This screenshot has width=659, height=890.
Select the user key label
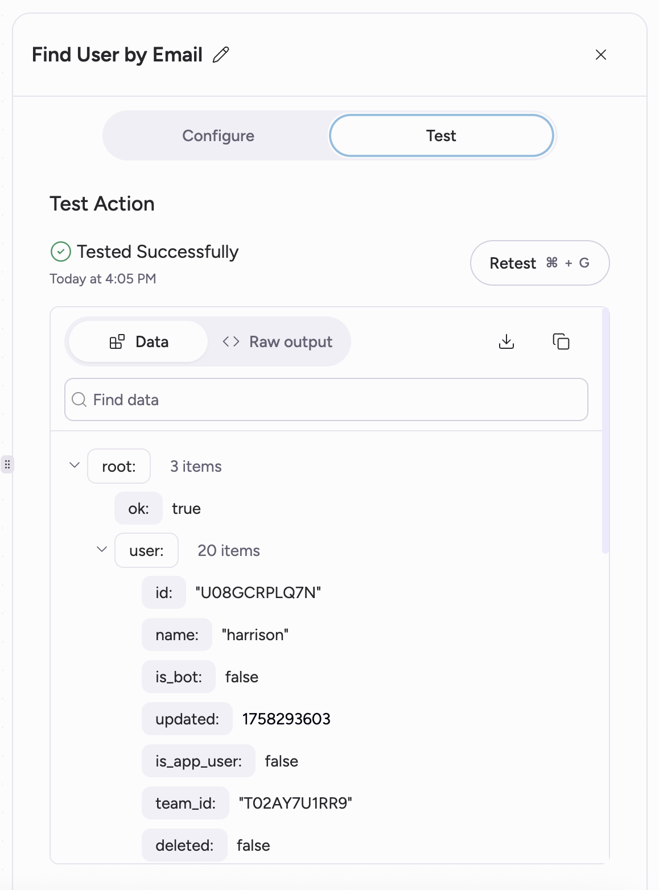pyautogui.click(x=146, y=551)
